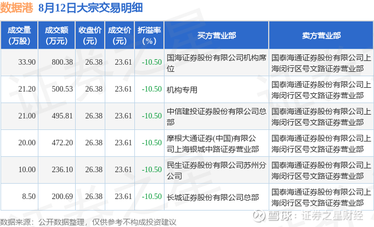
Task: Click buyer 国海证券股份有限公司机构席位
Action: click(x=216, y=63)
